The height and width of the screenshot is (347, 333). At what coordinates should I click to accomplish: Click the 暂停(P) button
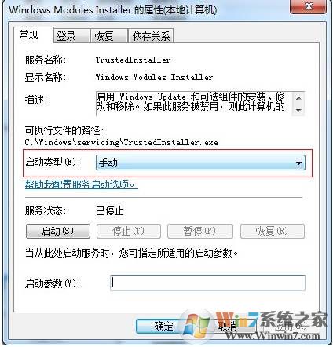point(200,231)
